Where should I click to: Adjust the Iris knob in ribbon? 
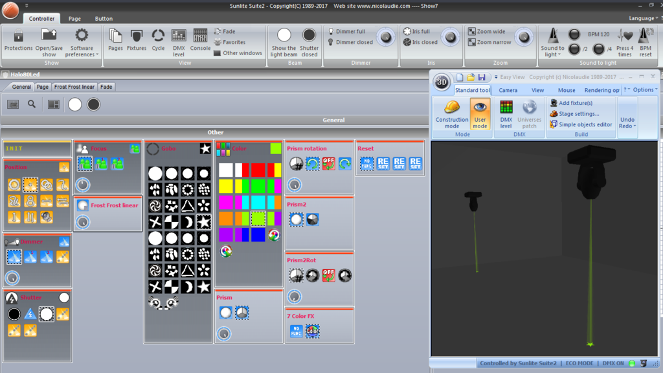point(451,37)
